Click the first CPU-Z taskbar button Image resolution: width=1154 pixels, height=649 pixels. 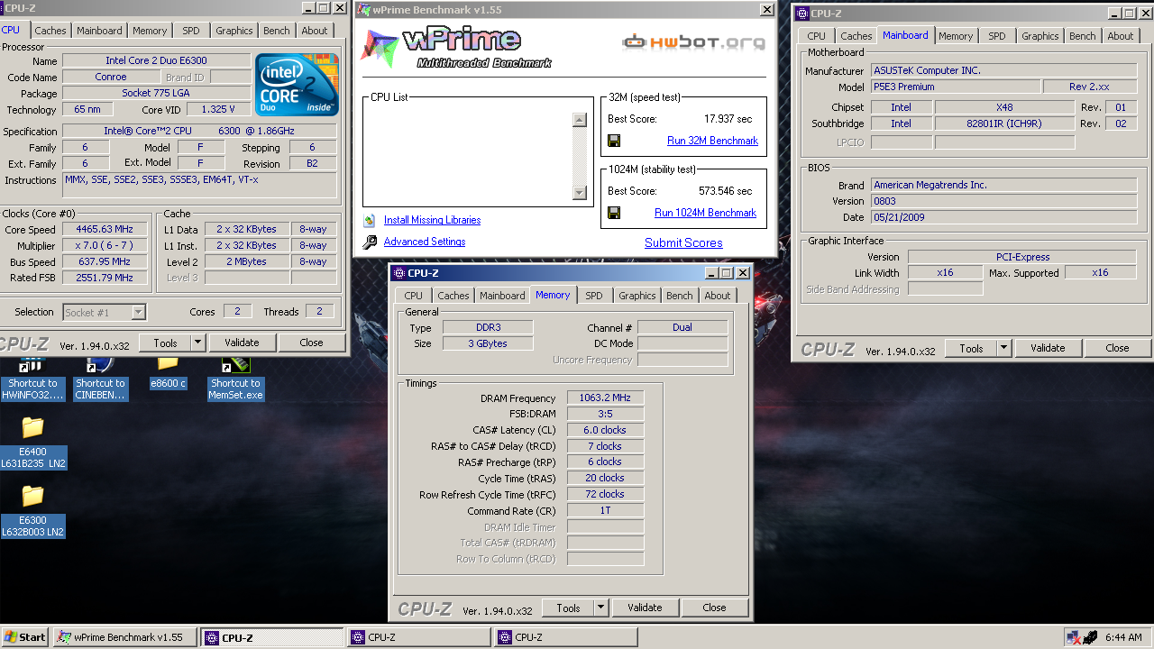pyautogui.click(x=272, y=637)
